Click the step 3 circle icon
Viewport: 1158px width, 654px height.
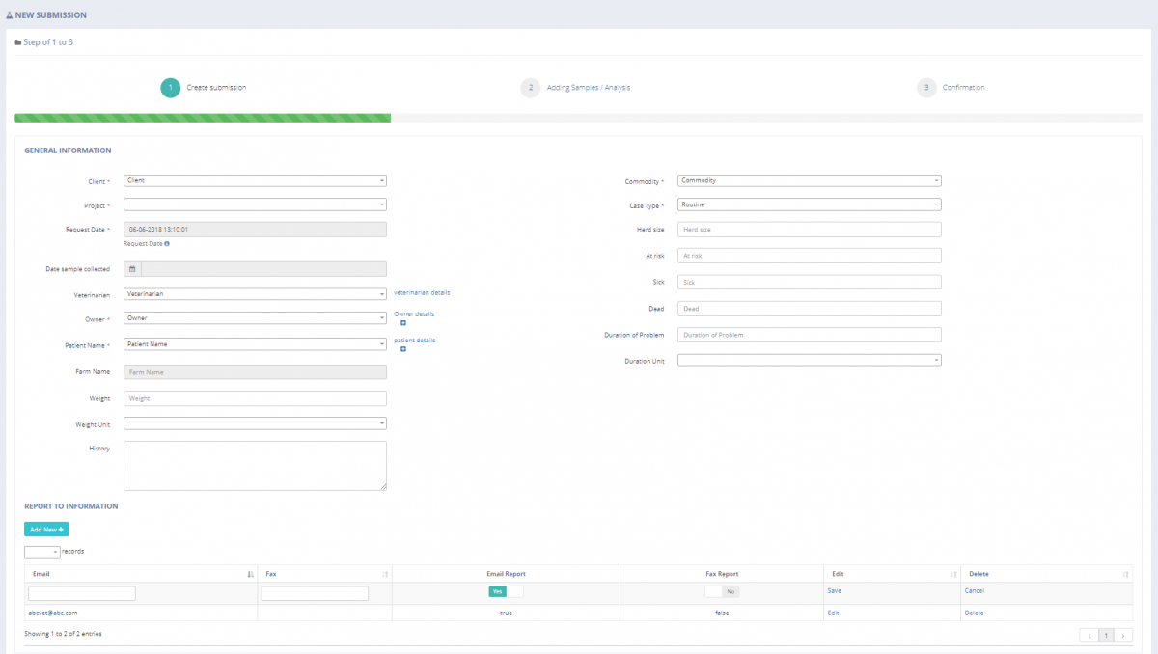[926, 88]
